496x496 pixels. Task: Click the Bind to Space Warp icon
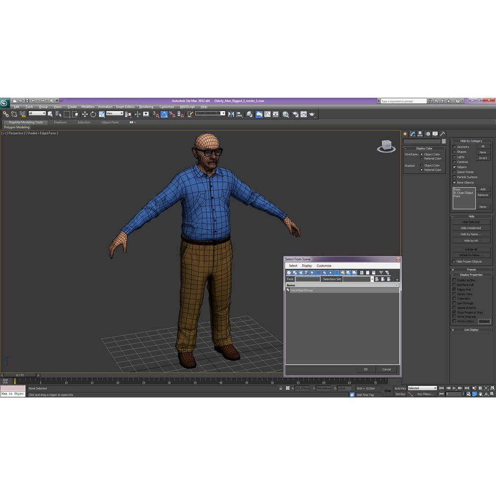[23, 114]
